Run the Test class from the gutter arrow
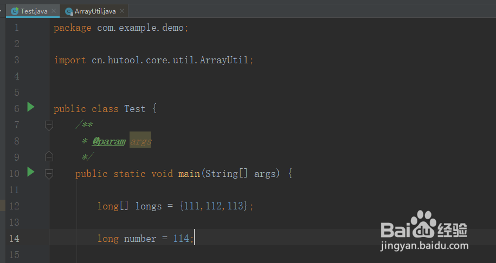Viewport: 496px width, 263px height. click(31, 107)
